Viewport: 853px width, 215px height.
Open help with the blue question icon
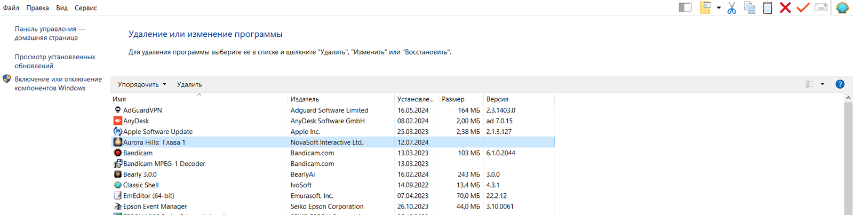pyautogui.click(x=840, y=84)
